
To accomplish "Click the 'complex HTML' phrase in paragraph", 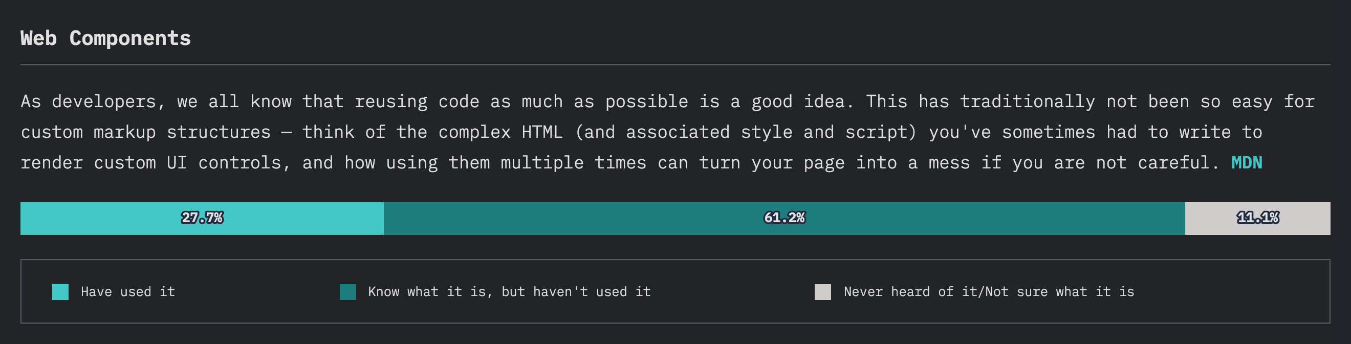I will [x=500, y=132].
